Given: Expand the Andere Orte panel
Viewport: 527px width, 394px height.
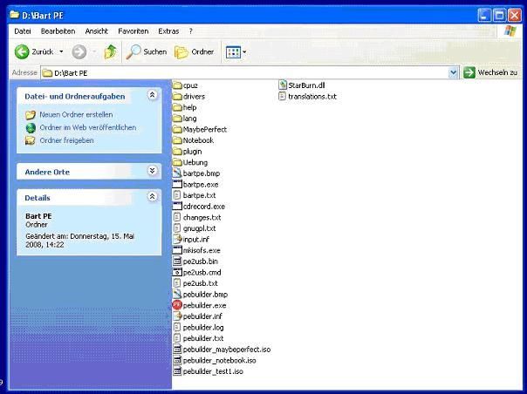Looking at the screenshot, I should 152,171.
